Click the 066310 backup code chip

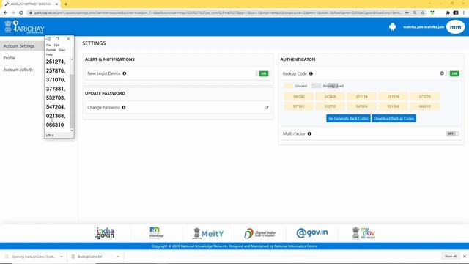coord(425,106)
